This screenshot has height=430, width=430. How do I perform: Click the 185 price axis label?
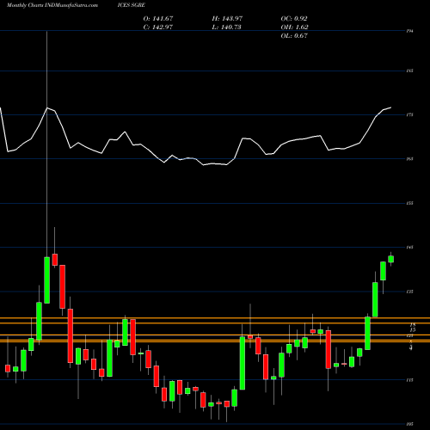[x=410, y=71]
